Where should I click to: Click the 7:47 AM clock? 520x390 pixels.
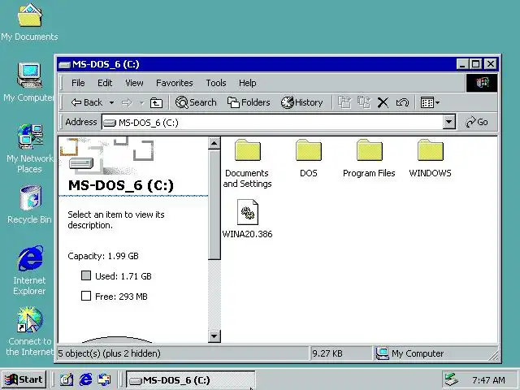pyautogui.click(x=488, y=380)
